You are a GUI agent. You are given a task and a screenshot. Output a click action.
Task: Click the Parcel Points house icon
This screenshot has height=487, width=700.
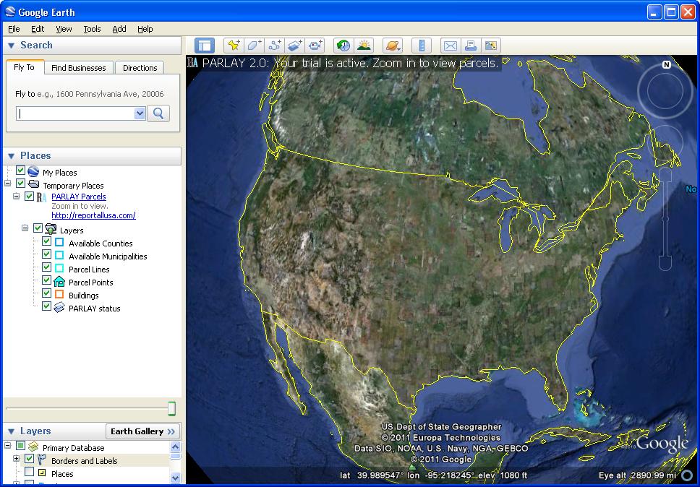(x=59, y=281)
